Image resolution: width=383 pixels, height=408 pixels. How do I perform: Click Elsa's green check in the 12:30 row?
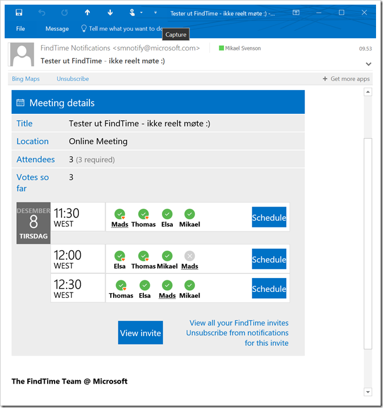click(144, 286)
